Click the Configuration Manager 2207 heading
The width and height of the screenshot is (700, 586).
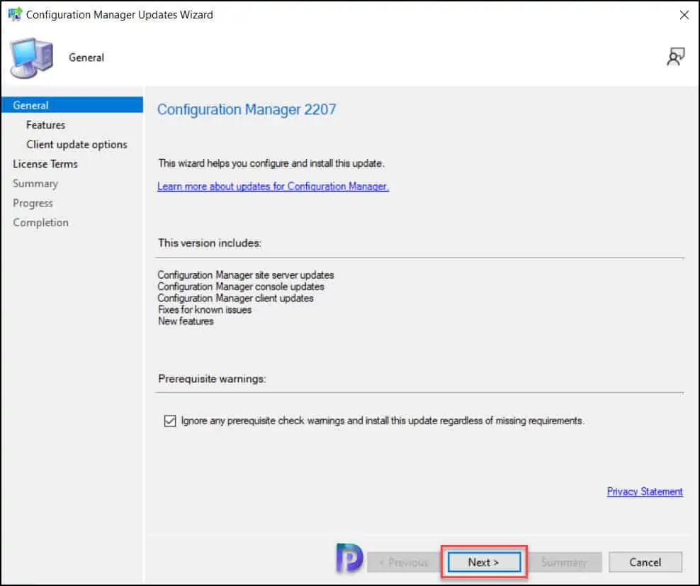pyautogui.click(x=247, y=109)
